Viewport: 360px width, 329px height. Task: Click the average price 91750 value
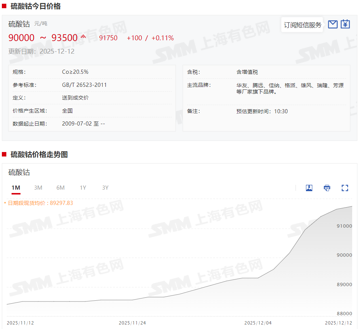pos(108,38)
